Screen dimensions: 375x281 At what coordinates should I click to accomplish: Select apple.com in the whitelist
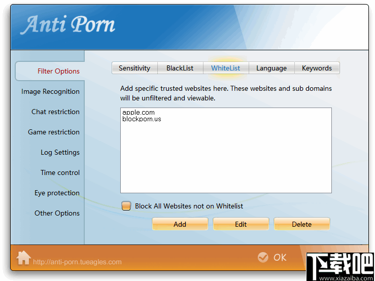pyautogui.click(x=139, y=112)
